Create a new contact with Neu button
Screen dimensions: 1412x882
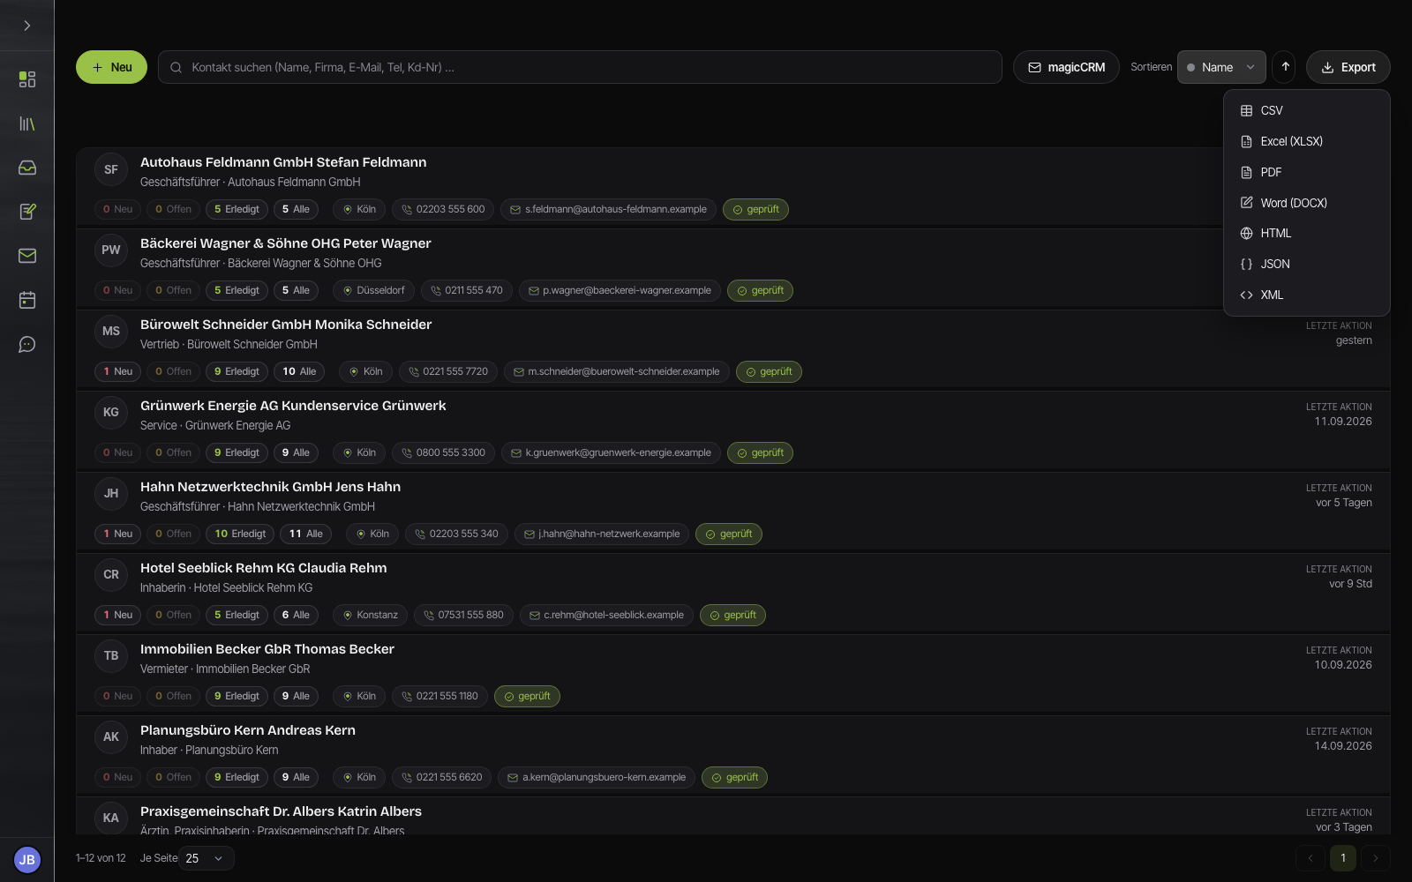[111, 67]
